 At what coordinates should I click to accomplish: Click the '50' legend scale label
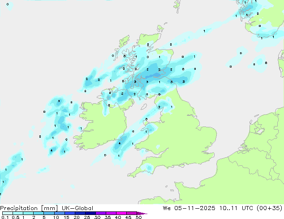138,217
